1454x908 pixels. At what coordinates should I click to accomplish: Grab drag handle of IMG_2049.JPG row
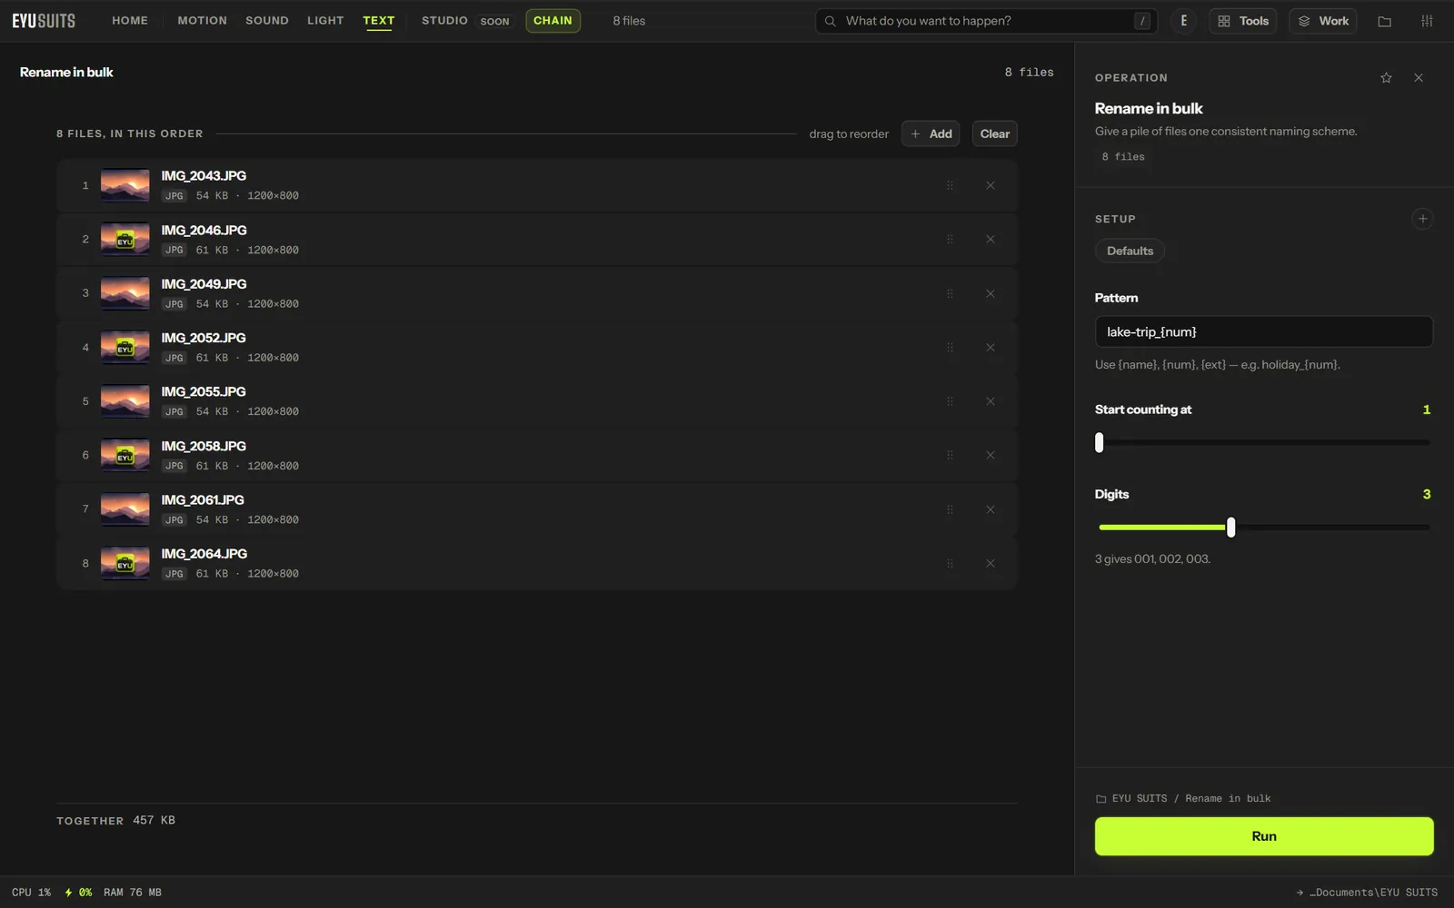click(x=950, y=293)
